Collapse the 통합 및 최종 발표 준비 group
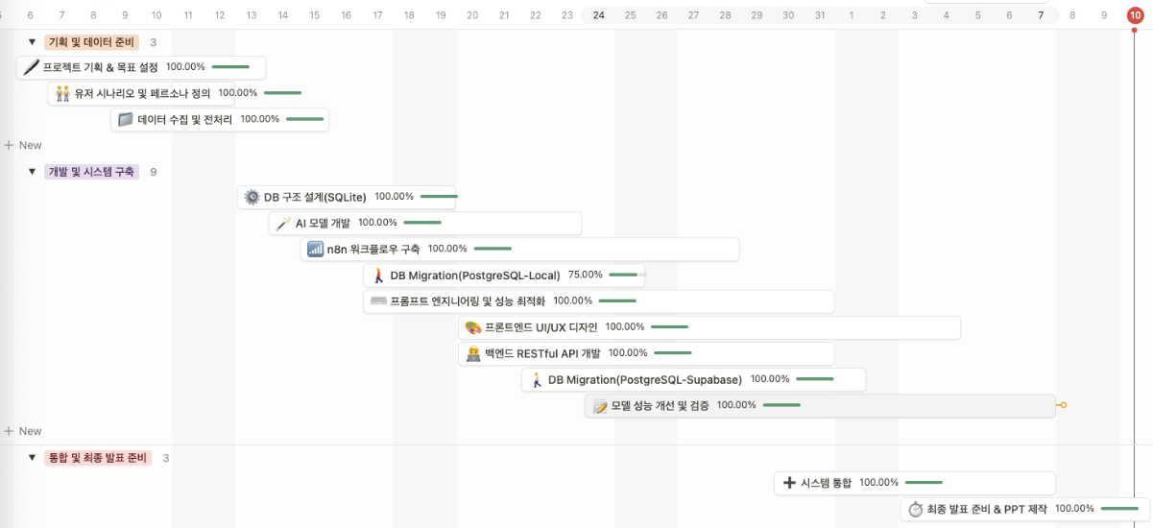This screenshot has height=528, width=1153. 32,458
